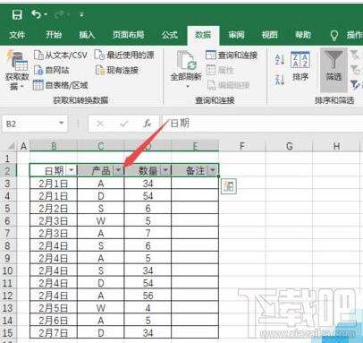The image size is (363, 343).
Task: Open the 文件 menu tab
Action: [x=17, y=35]
